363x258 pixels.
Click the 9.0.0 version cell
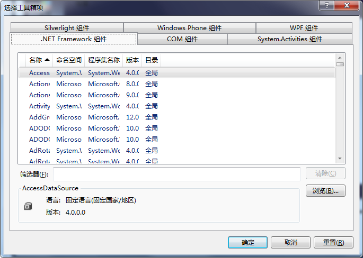click(132, 95)
